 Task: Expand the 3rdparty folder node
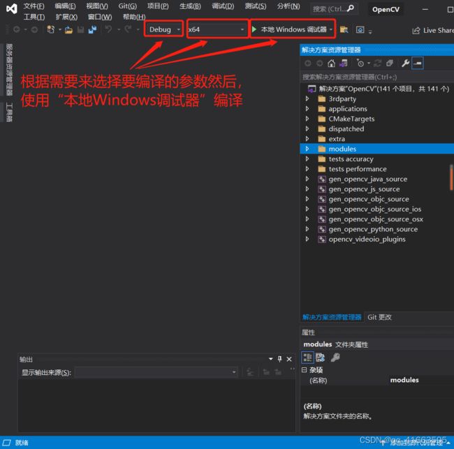click(307, 99)
